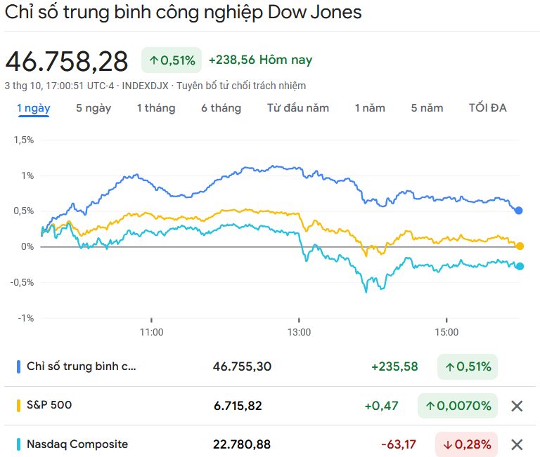Switch to the '5 ngày' range

[x=94, y=108]
